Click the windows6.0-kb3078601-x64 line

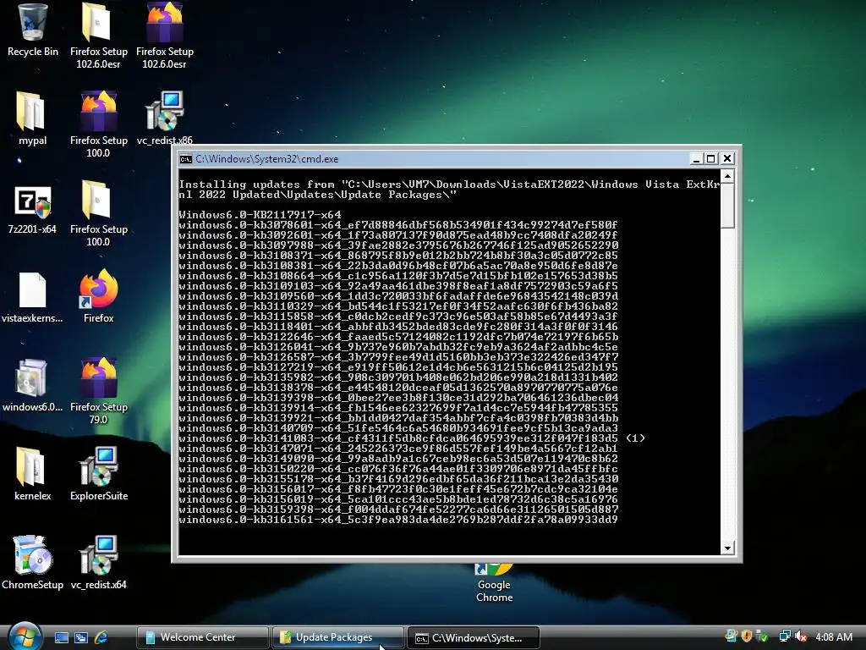pos(397,225)
